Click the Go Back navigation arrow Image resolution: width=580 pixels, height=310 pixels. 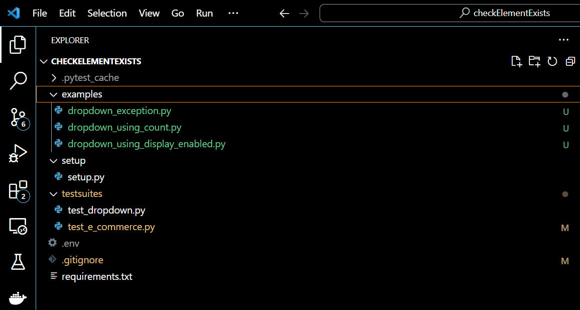pos(284,13)
